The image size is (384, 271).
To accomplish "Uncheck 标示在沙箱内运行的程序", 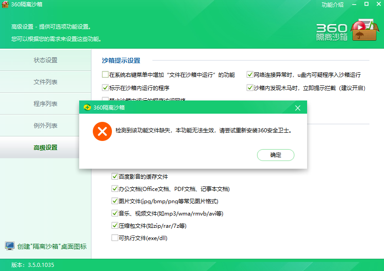I will pos(106,88).
